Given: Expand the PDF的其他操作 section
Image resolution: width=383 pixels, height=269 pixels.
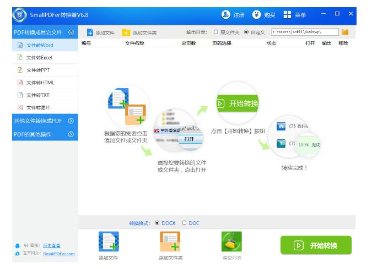Looking at the screenshot, I should coord(71,134).
